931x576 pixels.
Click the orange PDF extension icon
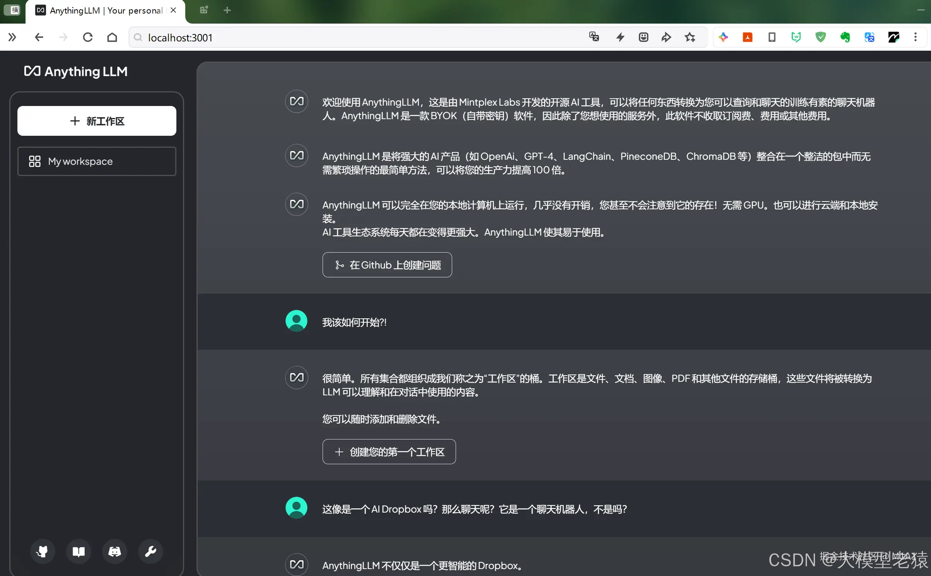[748, 37]
